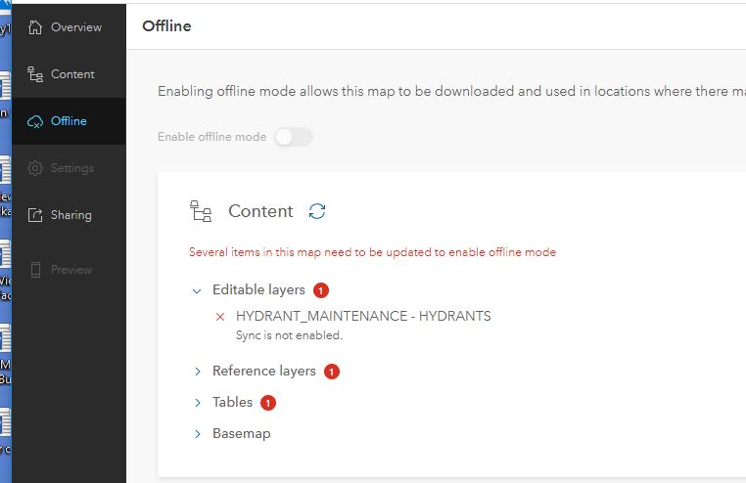Screen dimensions: 746x483
Task: Expand the Tables section
Action: [198, 403]
